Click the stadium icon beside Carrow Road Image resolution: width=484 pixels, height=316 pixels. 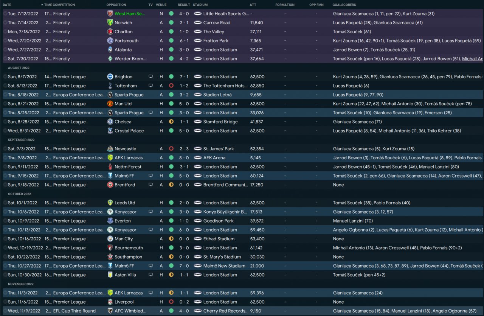[x=197, y=23]
